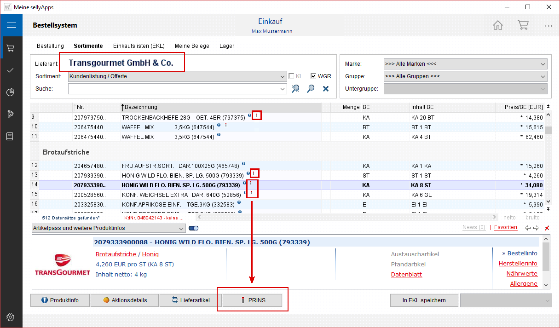Toggle the switch next to Artikelpass dropdown

(193, 228)
